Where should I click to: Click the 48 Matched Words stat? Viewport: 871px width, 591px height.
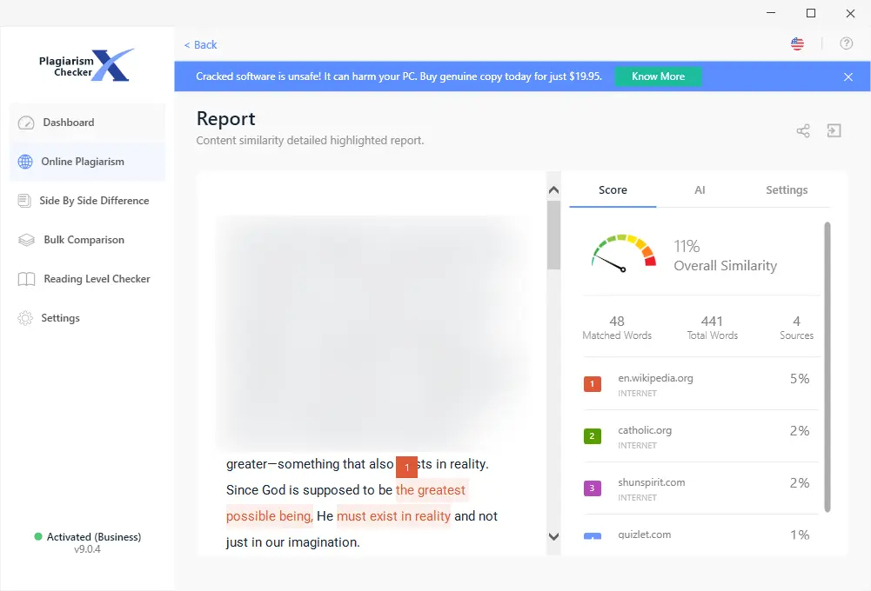pyautogui.click(x=617, y=328)
